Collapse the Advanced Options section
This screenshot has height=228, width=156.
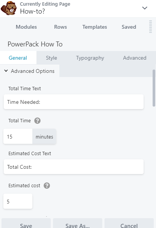tap(30, 71)
